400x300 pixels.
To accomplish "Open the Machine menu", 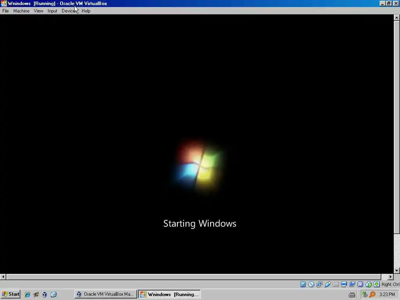I will pyautogui.click(x=21, y=11).
